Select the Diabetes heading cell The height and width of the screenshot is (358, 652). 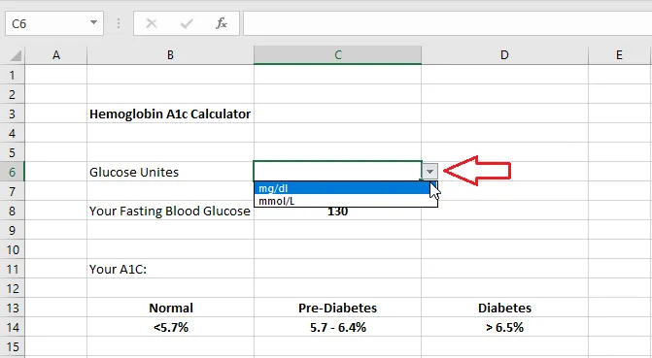[505, 309]
